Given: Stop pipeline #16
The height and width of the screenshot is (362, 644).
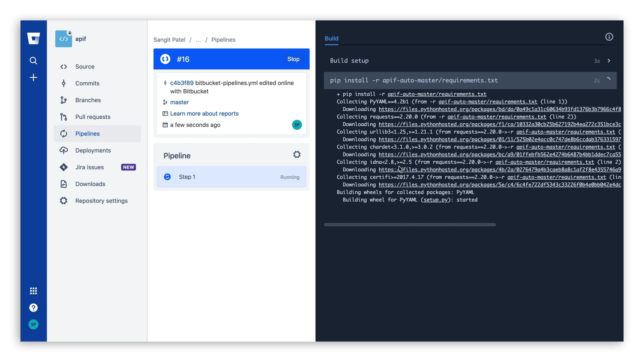Looking at the screenshot, I should [x=293, y=59].
